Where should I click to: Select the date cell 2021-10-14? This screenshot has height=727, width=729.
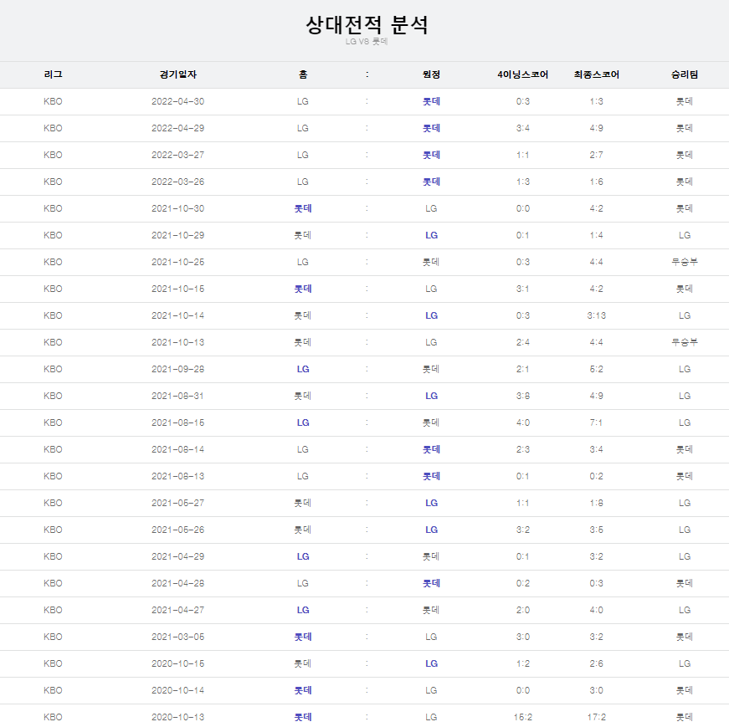[x=178, y=315]
